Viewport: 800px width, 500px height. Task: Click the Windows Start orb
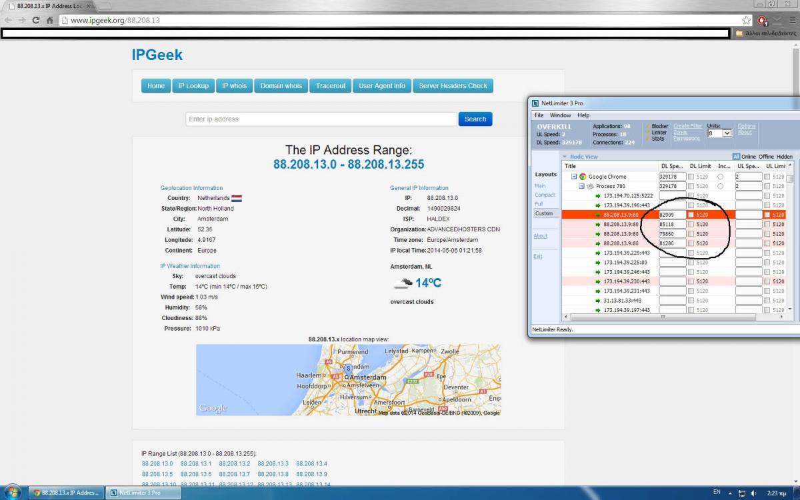tap(13, 492)
